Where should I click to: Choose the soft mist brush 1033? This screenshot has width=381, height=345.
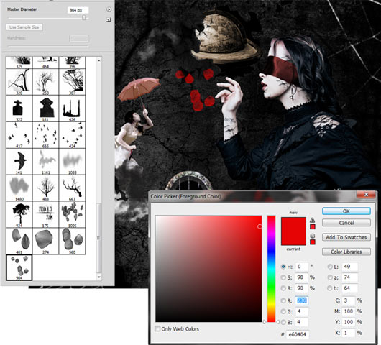coord(72,162)
